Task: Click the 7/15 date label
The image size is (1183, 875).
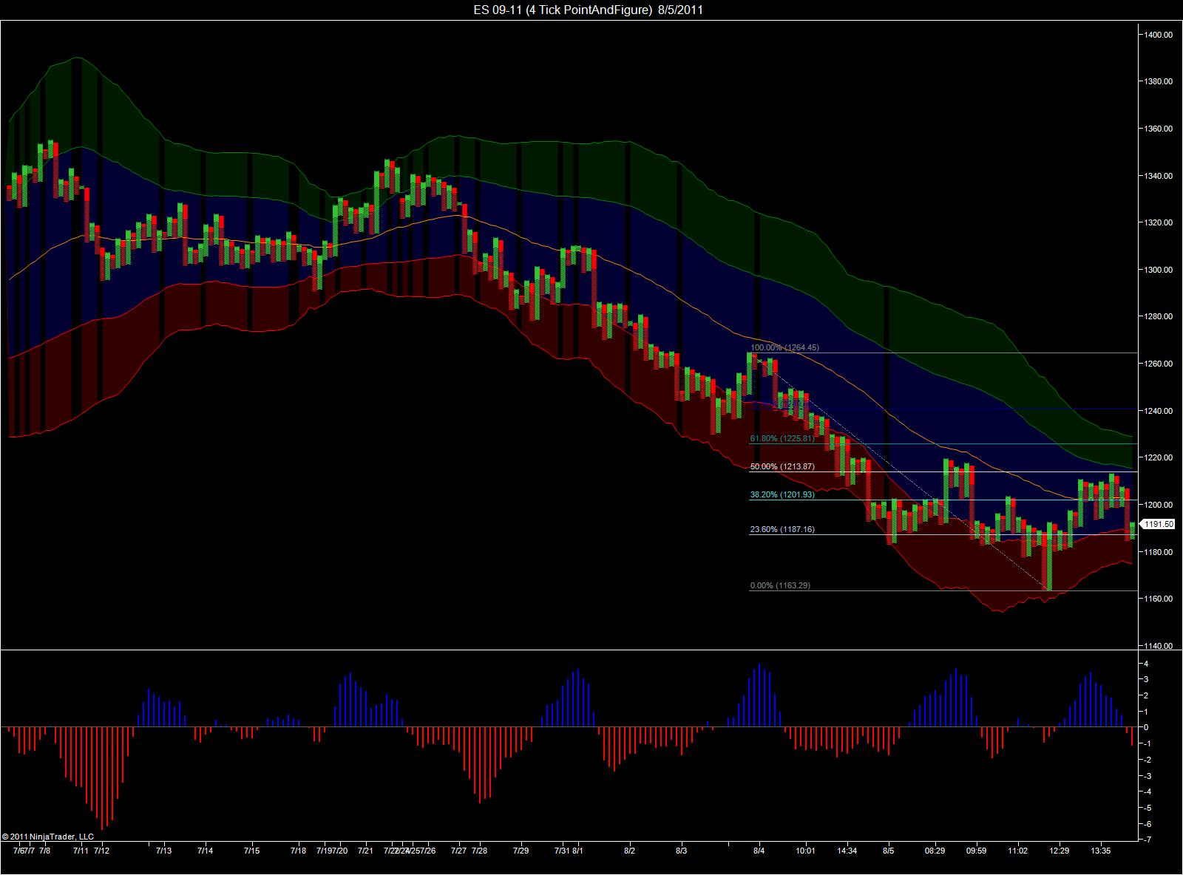Action: click(251, 851)
